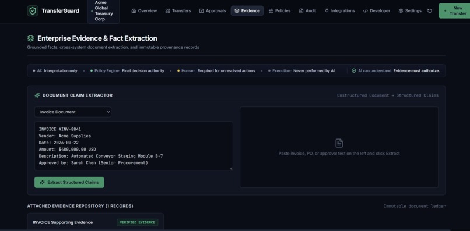Image resolution: width=470 pixels, height=231 pixels.
Task: Click the refresh icon beside Settings
Action: click(x=430, y=11)
